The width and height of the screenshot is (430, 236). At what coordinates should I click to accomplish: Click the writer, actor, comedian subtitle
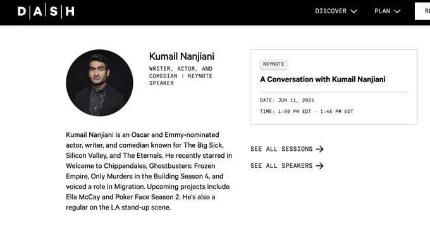(181, 76)
